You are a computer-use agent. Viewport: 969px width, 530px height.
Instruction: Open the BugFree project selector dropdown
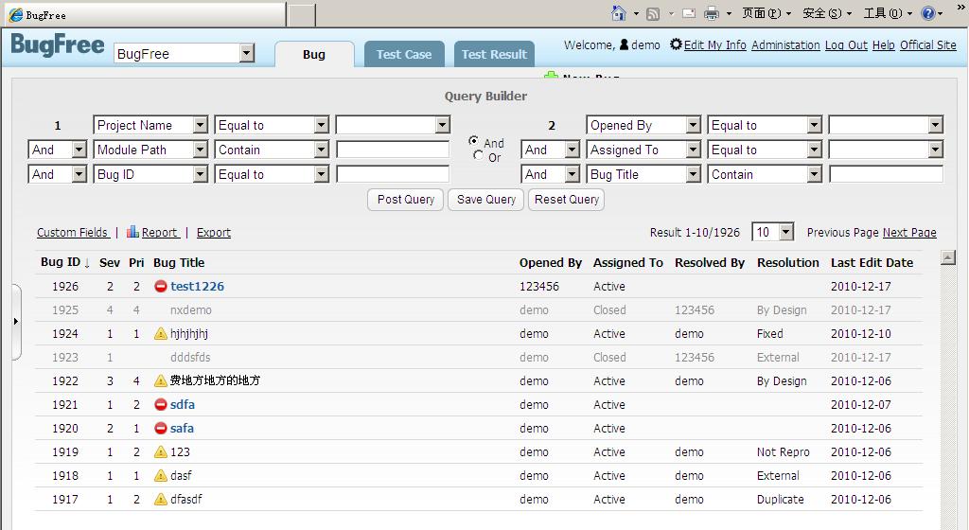tap(247, 53)
